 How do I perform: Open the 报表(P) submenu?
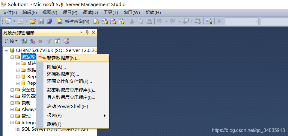(73, 115)
